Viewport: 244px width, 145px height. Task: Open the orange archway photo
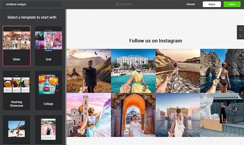tap(133, 115)
